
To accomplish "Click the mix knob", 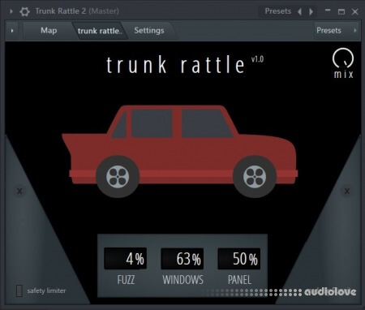I will point(343,58).
